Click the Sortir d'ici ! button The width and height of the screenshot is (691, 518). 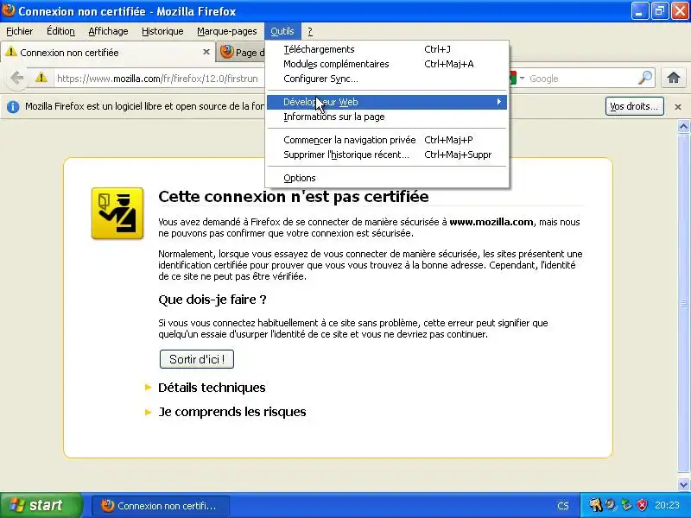pyautogui.click(x=197, y=359)
